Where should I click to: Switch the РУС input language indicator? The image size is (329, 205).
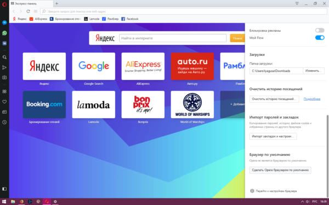point(315,202)
